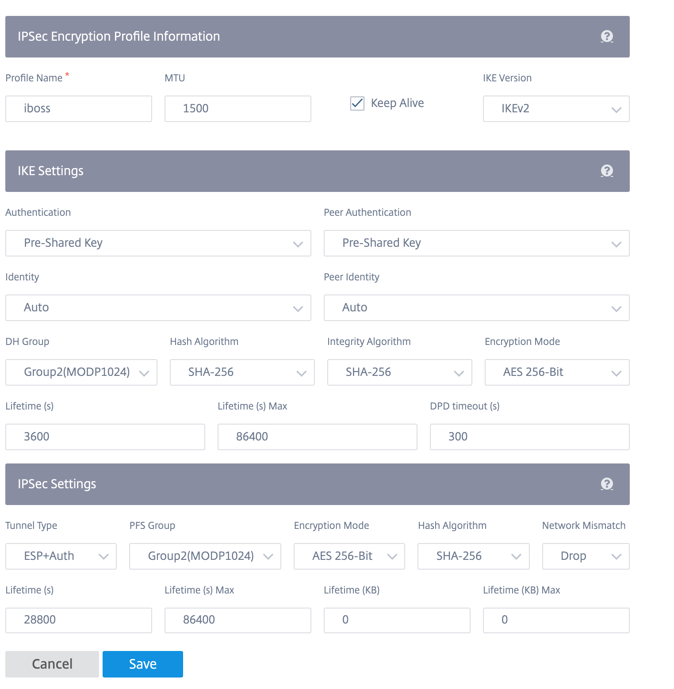674x689 pixels.
Task: Open the IKE DH Group dropdown
Action: point(81,372)
